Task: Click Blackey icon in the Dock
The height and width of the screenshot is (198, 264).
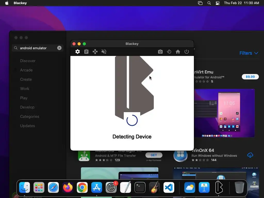Action: (219, 187)
